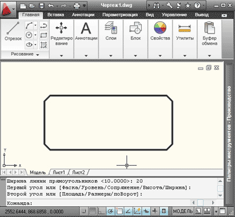Select the Rectangle tool
Viewport: 235px width, 217px height.
(43, 35)
